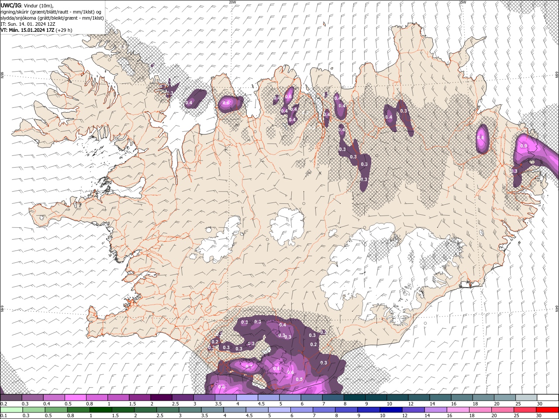559x419 pixels.
Task: Click the "30" label of the lower legend row
Action: [538, 416]
